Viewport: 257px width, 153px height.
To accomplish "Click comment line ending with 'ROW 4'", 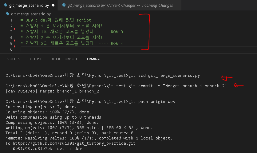I will [x=72, y=43].
